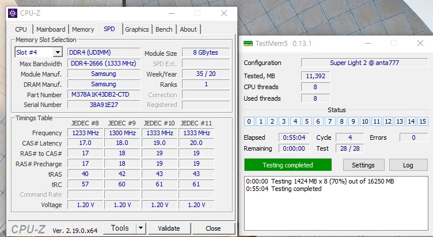
Task: Click the Elapsed time 0:55:04 field
Action: point(294,137)
